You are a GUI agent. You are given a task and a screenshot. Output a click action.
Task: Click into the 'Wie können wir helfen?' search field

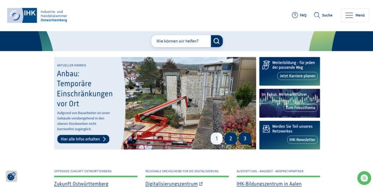click(x=181, y=41)
